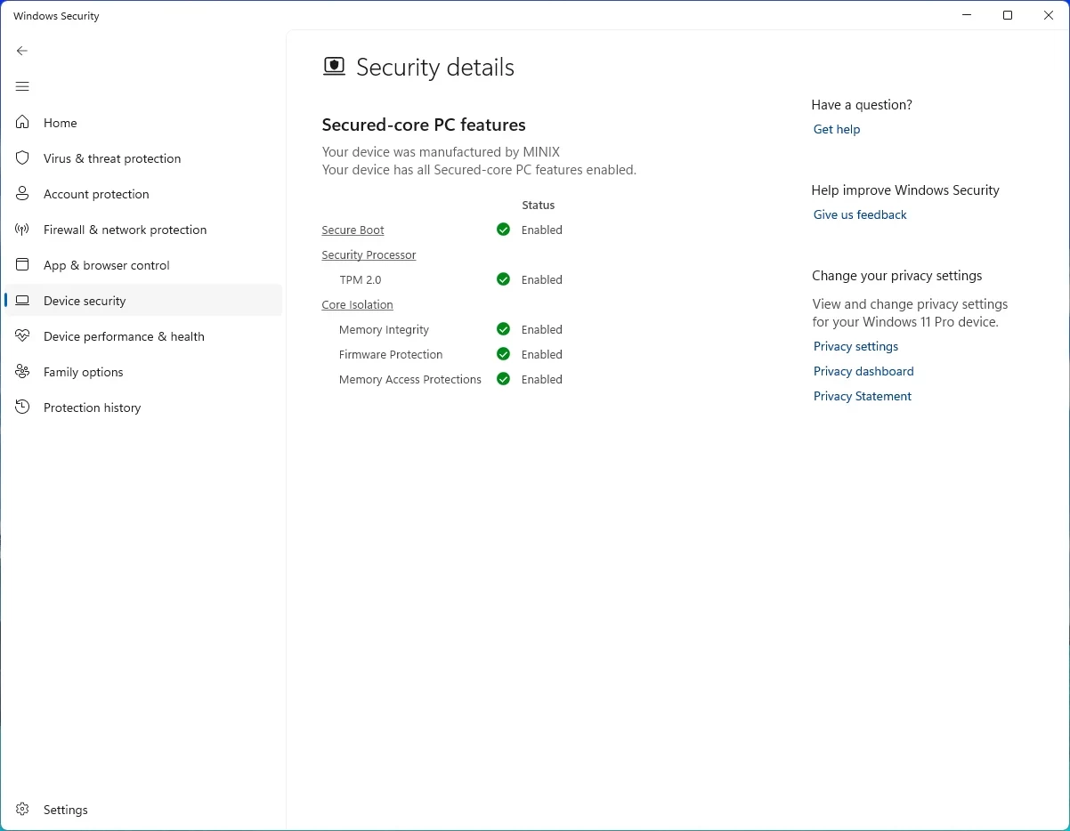Screen dimensions: 1070x831
Task: Click Give us feedback link
Action: click(x=860, y=214)
